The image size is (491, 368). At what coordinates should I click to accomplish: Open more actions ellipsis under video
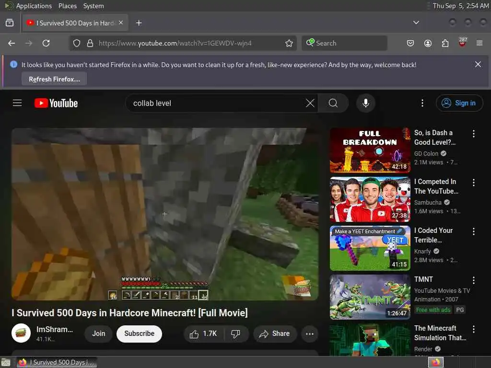coord(309,334)
